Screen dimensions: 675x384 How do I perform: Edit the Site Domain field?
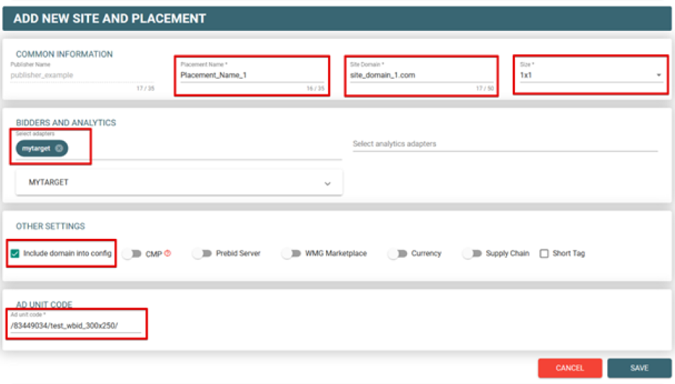coord(422,75)
